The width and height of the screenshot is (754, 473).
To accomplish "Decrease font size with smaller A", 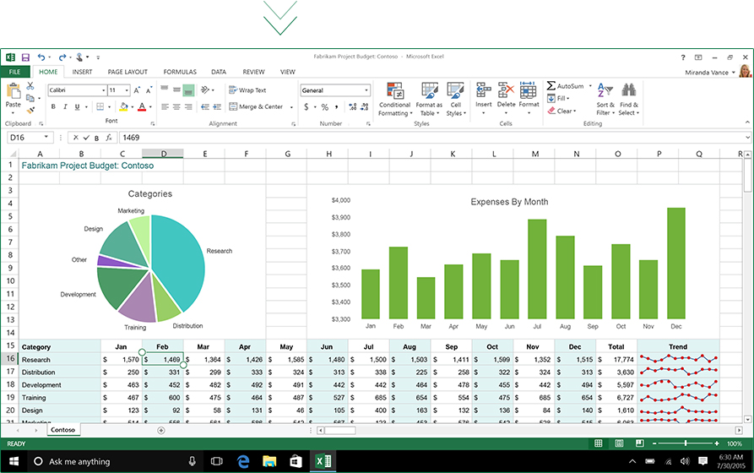I will pyautogui.click(x=149, y=90).
